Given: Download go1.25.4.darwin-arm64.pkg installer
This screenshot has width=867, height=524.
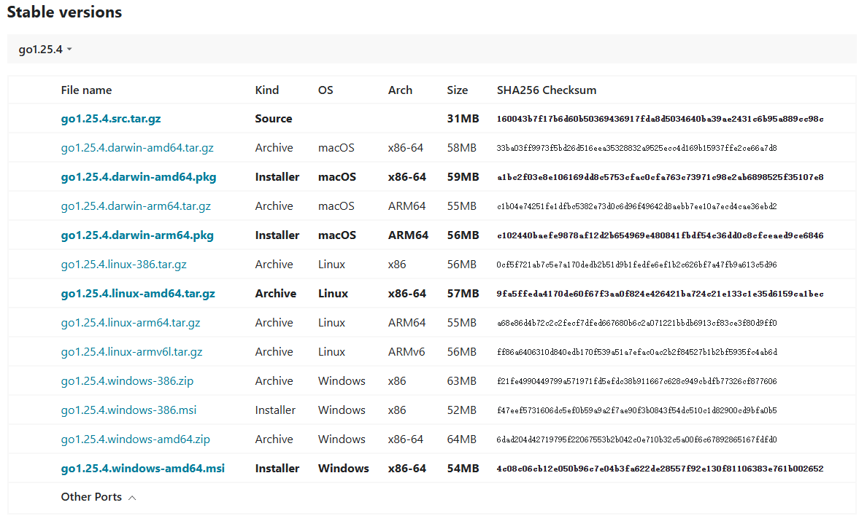Looking at the screenshot, I should tap(137, 235).
